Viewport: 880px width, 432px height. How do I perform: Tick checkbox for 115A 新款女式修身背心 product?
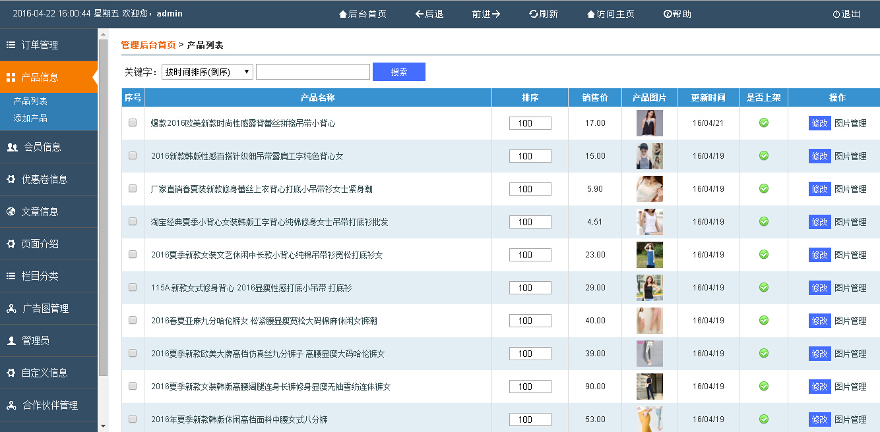point(133,287)
